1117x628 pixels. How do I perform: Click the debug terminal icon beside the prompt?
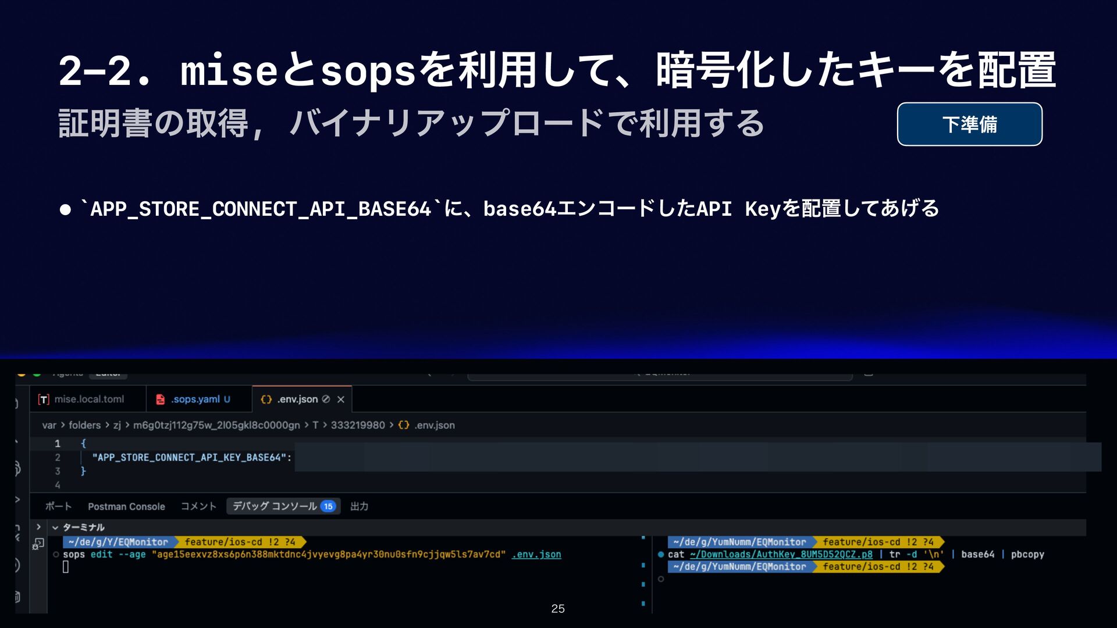(38, 544)
